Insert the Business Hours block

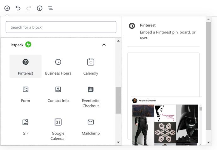tap(58, 66)
